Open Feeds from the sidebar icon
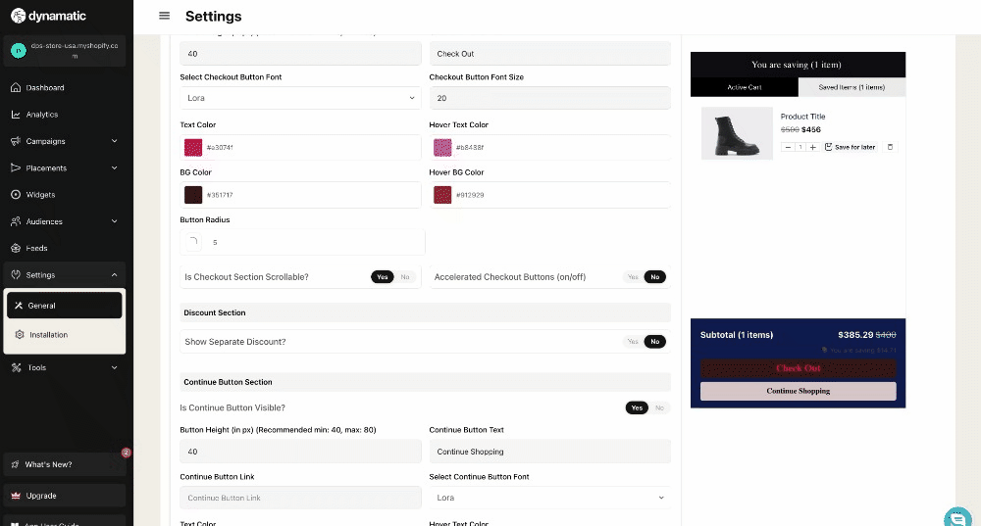This screenshot has height=526, width=981. (16, 249)
